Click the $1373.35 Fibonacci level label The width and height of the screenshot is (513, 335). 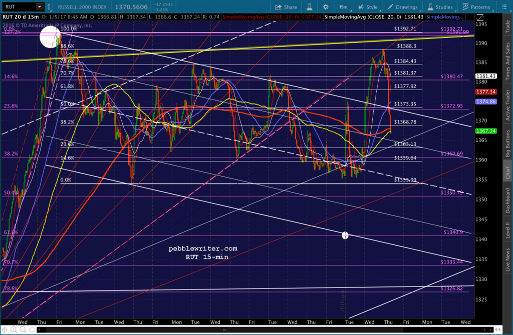tap(405, 104)
